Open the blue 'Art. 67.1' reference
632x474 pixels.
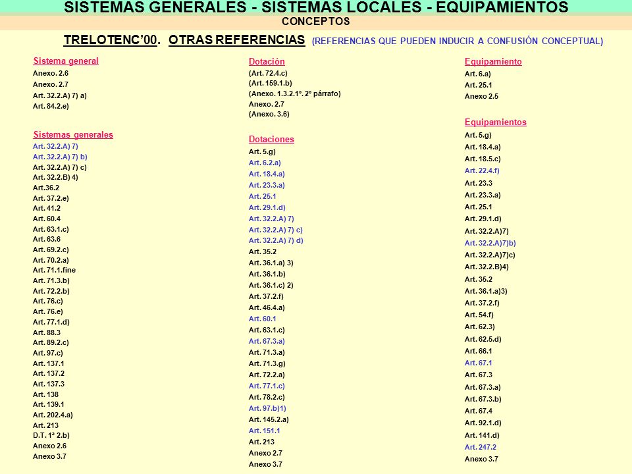click(478, 363)
